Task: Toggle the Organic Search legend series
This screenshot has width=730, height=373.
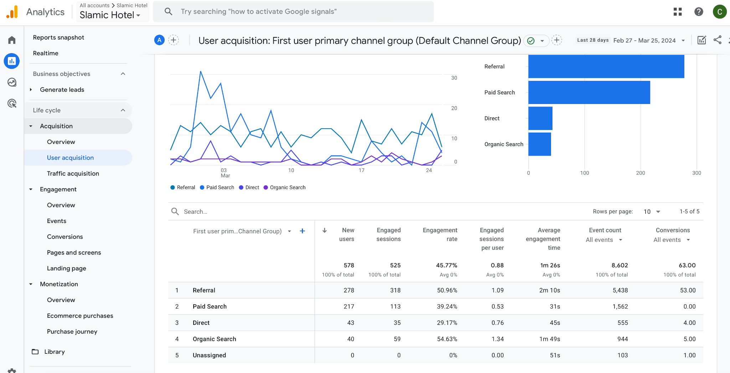Action: click(284, 187)
